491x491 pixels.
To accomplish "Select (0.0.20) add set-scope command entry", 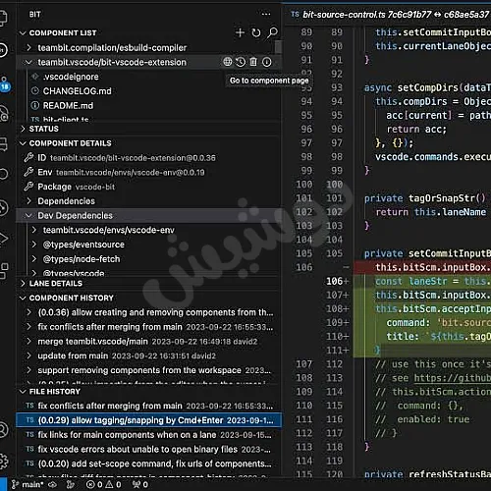I will click(x=148, y=464).
